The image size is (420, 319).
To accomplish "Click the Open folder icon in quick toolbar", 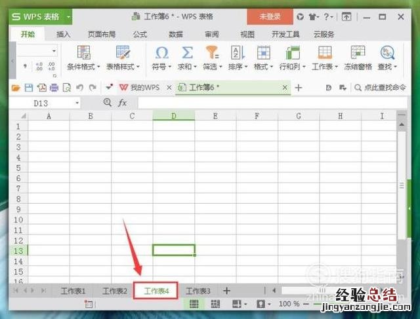I will click(16, 88).
